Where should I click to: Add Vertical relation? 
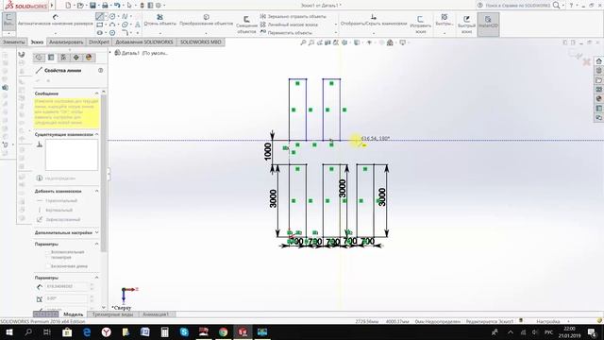click(x=55, y=211)
